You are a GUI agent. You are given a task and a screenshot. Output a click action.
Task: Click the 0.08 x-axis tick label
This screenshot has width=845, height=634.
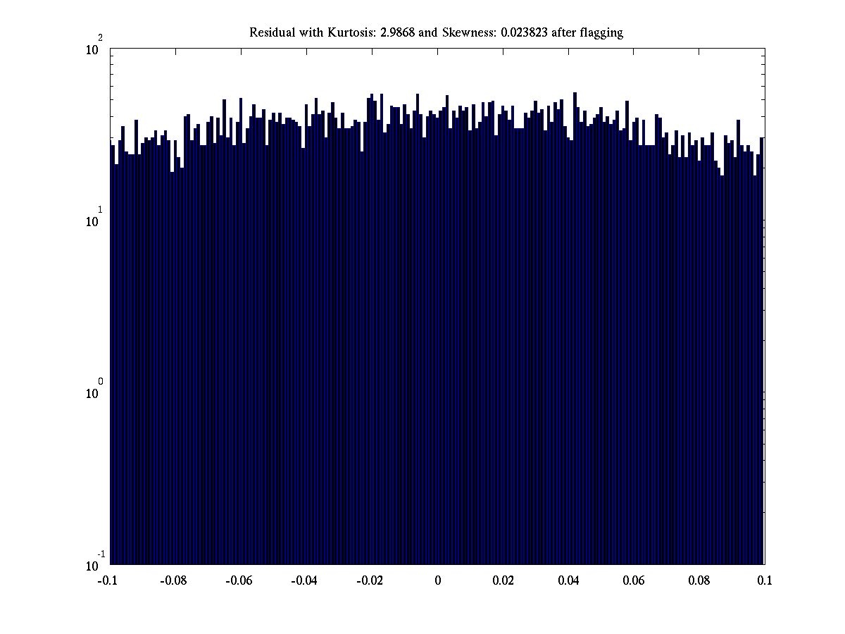[699, 581]
